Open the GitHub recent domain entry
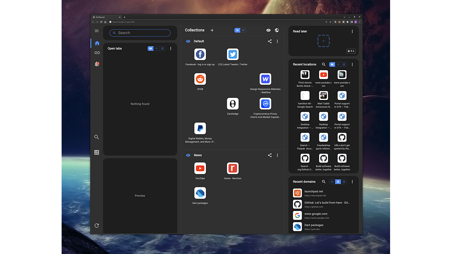Screen dimensions: 452x254 (323, 204)
